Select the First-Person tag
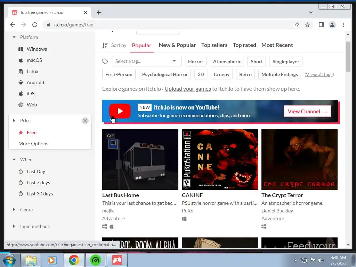Screen dimensions: 356x267 (119, 74)
